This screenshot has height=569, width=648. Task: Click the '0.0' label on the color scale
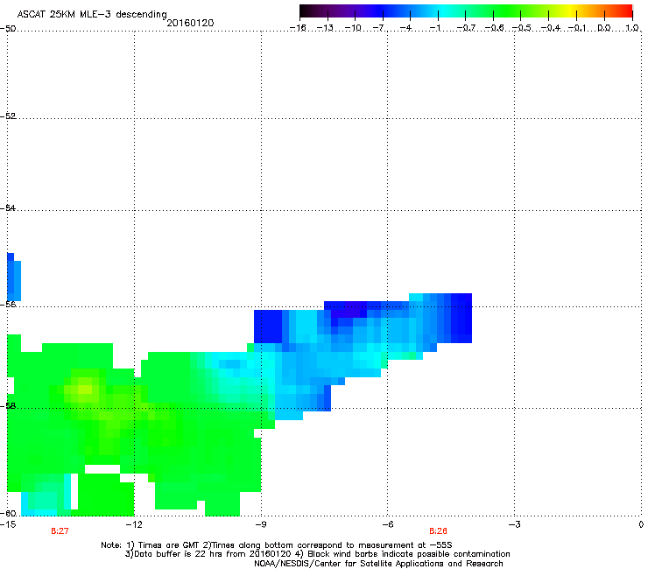point(604,28)
